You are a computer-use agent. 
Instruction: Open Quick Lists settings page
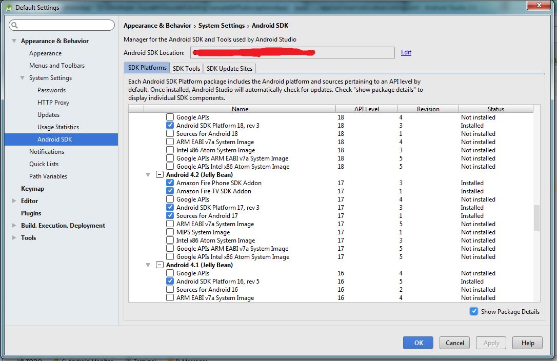point(44,164)
